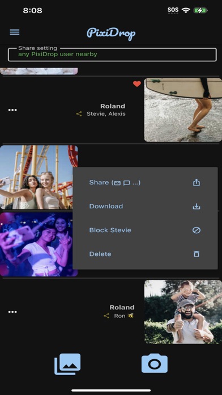The width and height of the screenshot is (222, 395).
Task: Choose Share from the context menu
Action: 145,182
